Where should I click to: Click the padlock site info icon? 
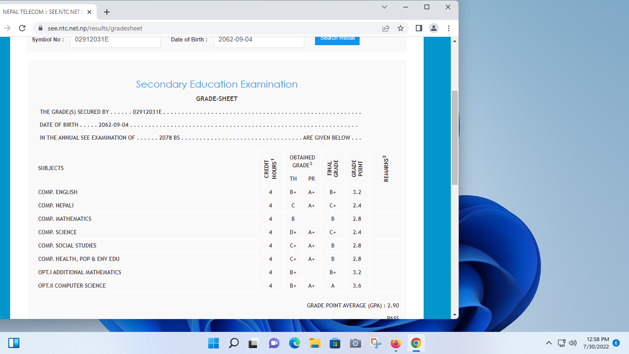click(x=41, y=28)
